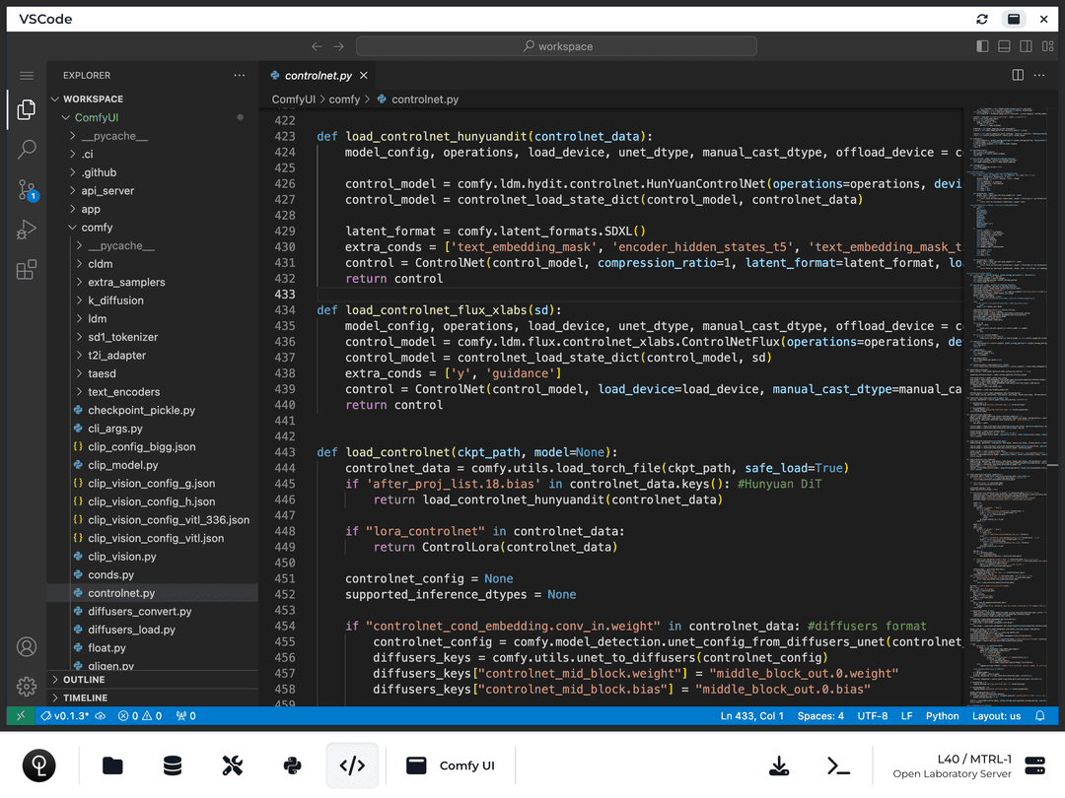Click the Accounts icon in activity bar
Image resolution: width=1065 pixels, height=798 pixels.
coord(27,647)
